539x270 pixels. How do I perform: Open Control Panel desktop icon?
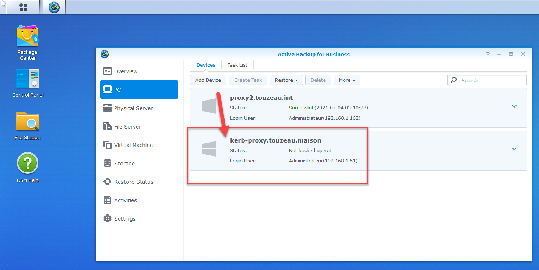click(28, 79)
